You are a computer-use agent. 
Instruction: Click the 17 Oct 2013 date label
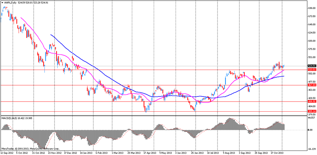(x=277, y=153)
